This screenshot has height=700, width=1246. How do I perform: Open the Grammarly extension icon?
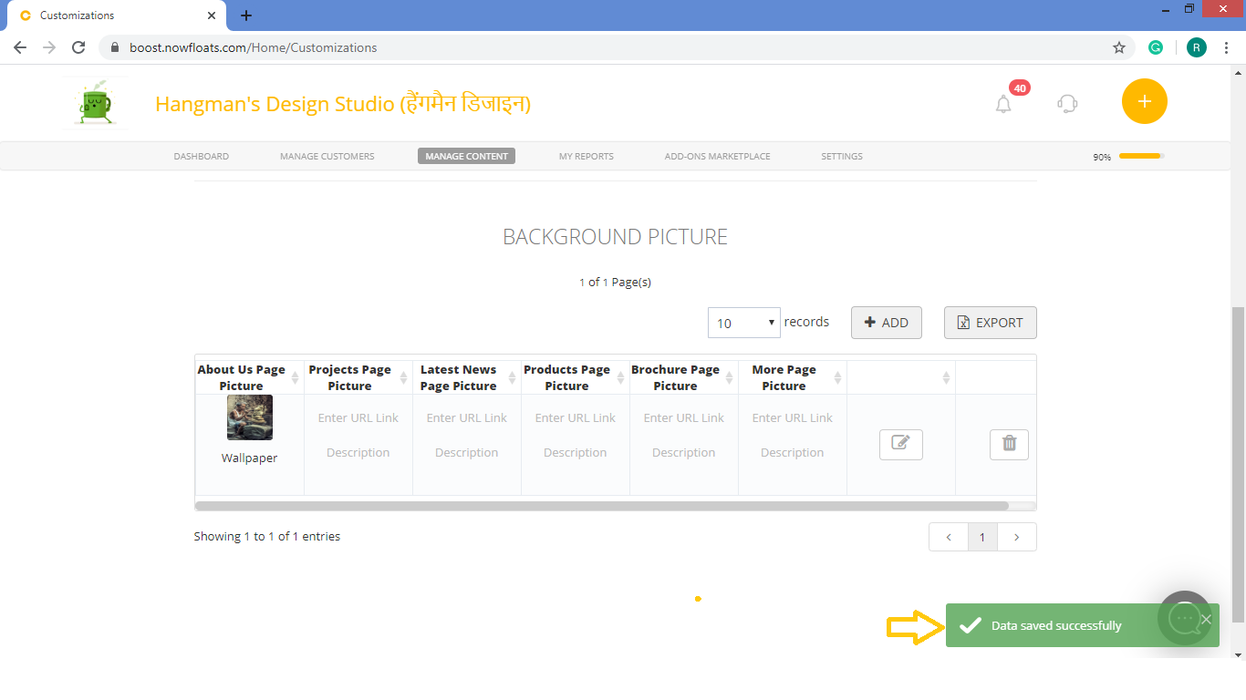1156,47
